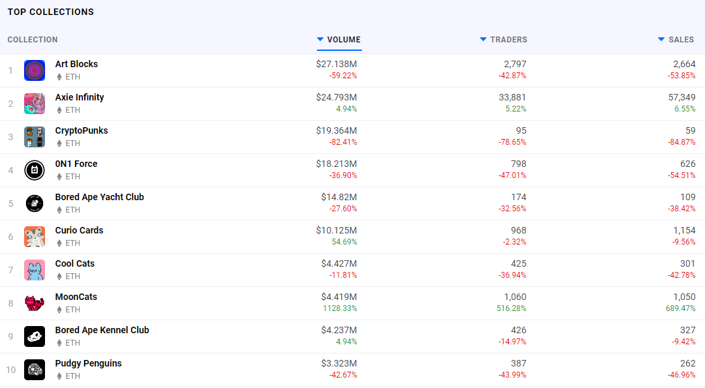The height and width of the screenshot is (388, 705).
Task: Open the Art Blocks collection link
Action: 76,64
